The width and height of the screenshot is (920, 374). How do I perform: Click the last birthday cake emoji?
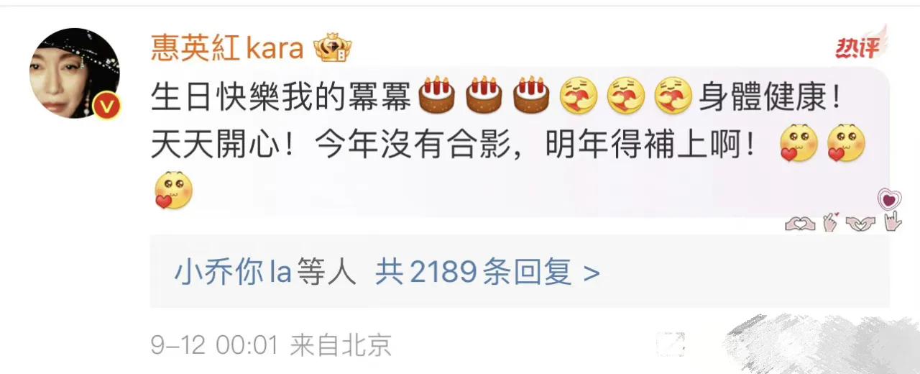[533, 96]
